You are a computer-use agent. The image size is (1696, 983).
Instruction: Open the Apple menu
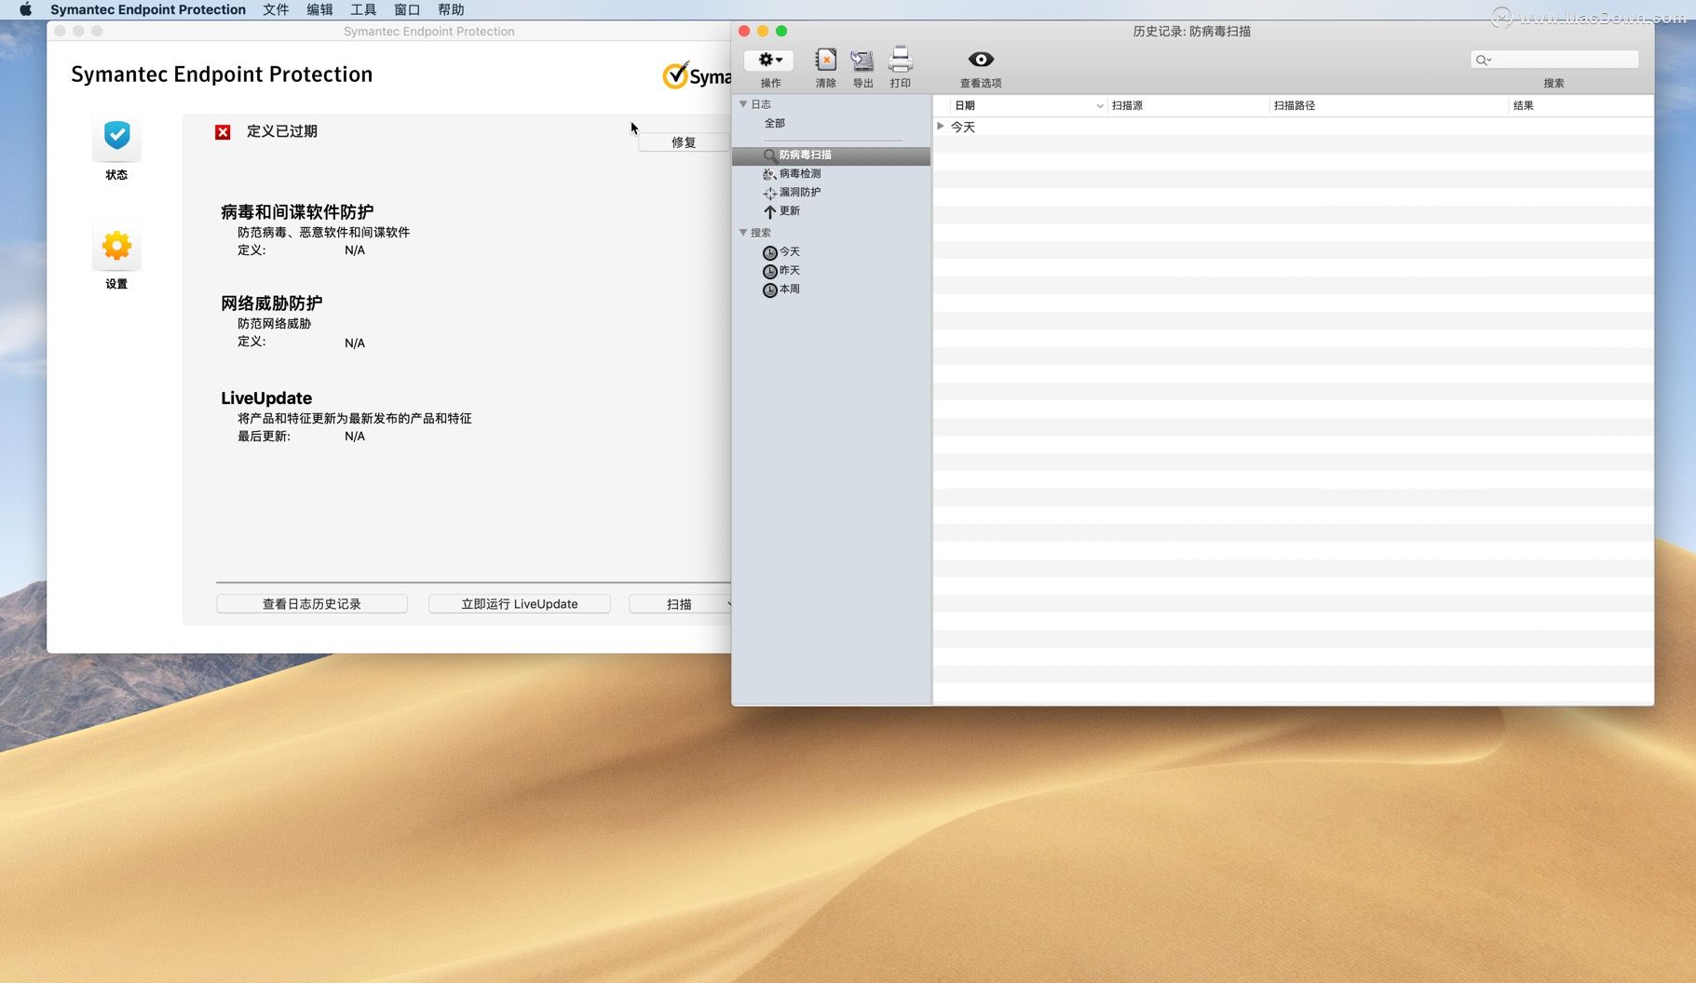coord(25,9)
